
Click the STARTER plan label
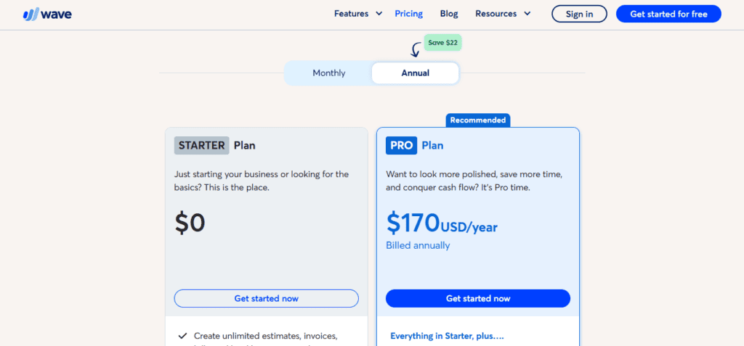point(202,146)
